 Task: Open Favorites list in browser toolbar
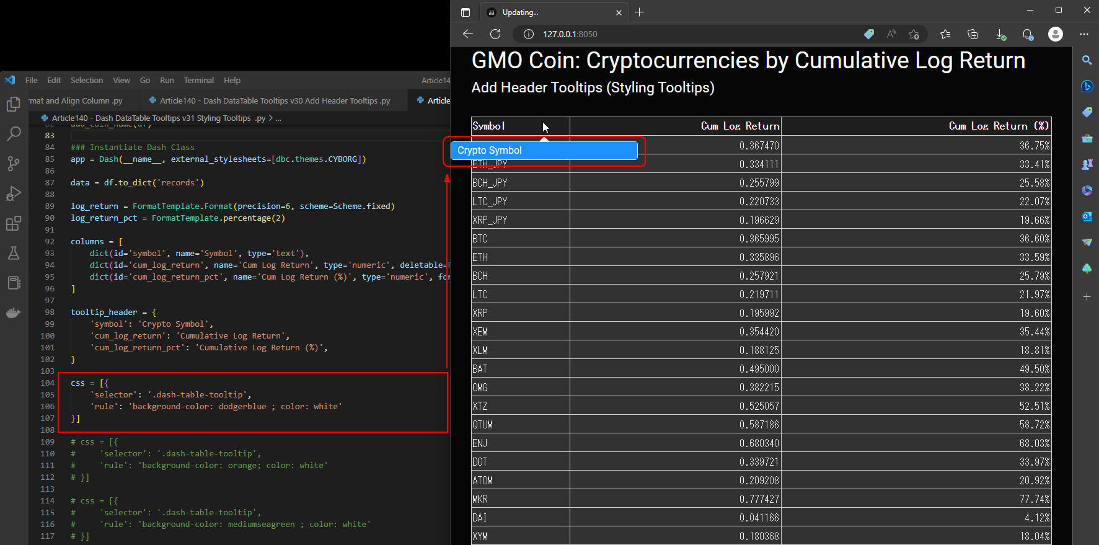click(945, 34)
